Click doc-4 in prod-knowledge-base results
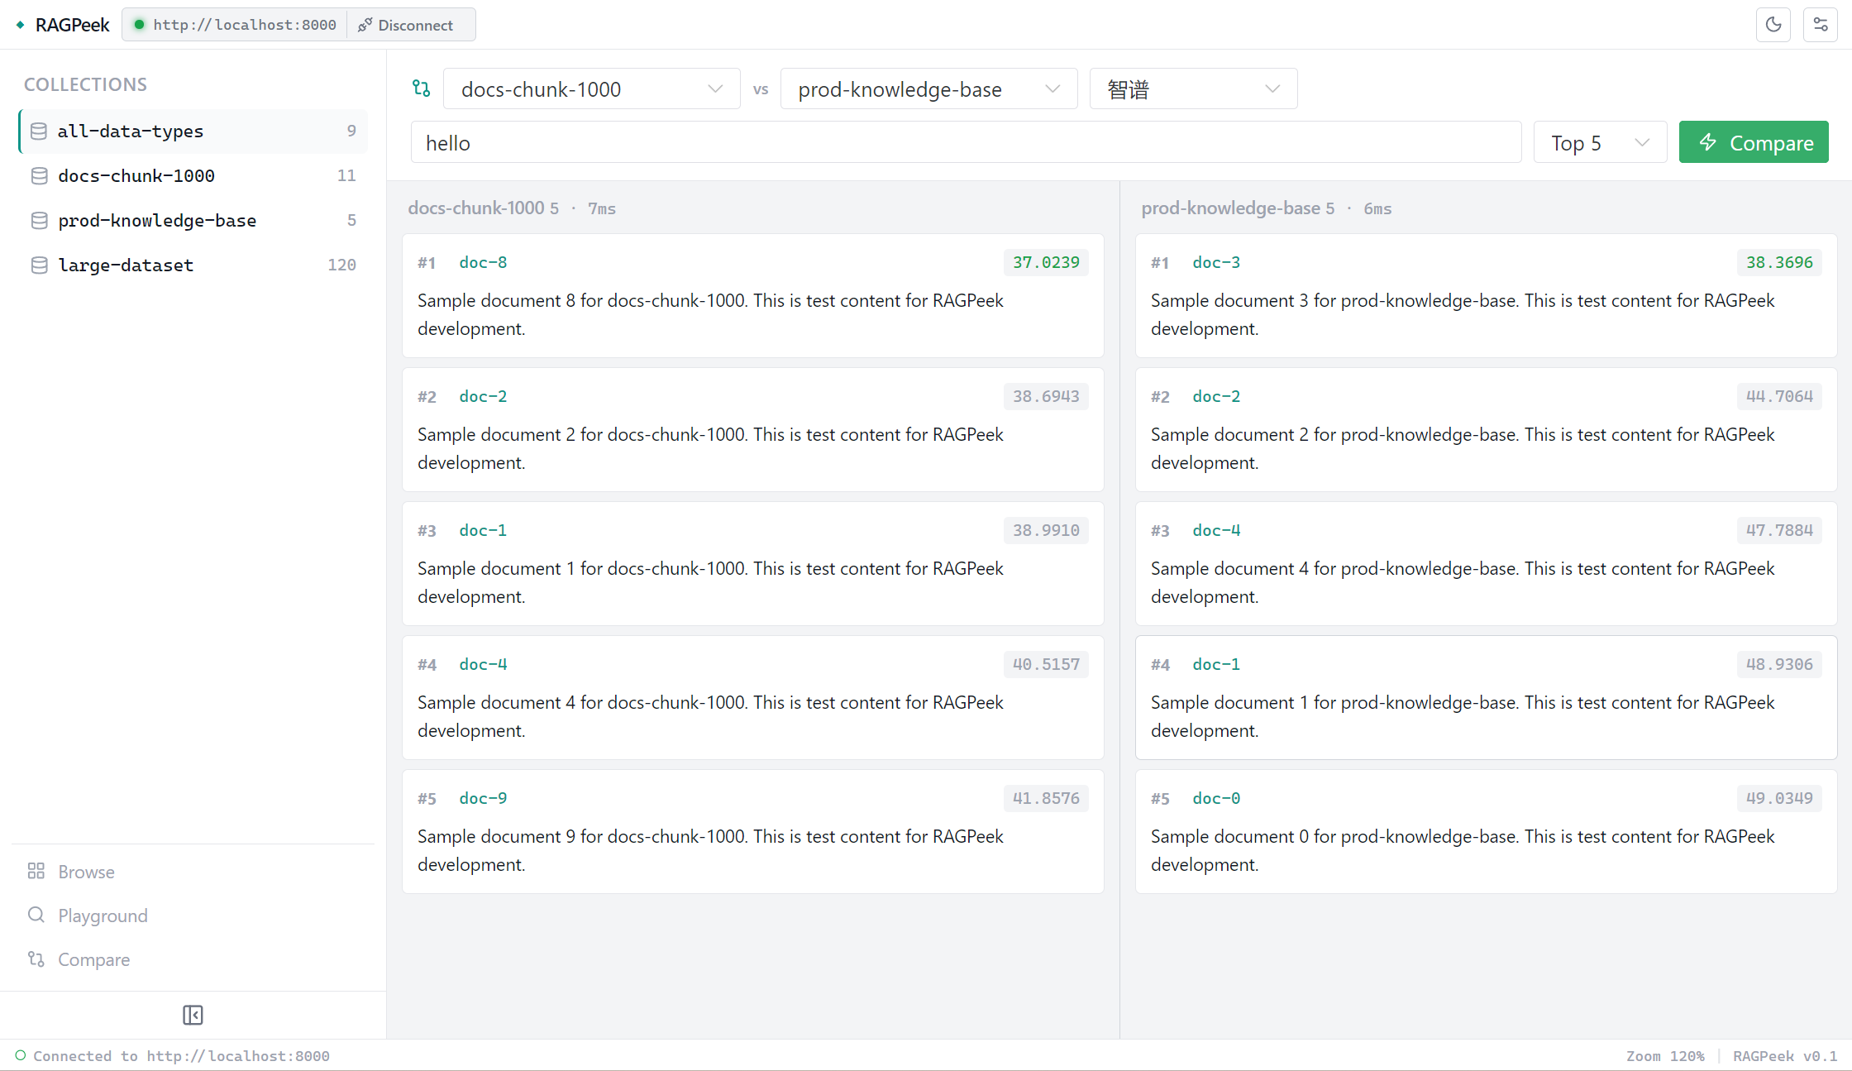The width and height of the screenshot is (1852, 1071). click(1216, 530)
